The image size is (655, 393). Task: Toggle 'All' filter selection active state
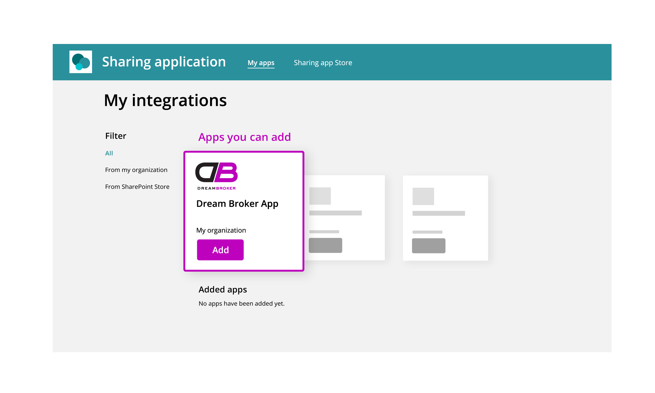(109, 153)
